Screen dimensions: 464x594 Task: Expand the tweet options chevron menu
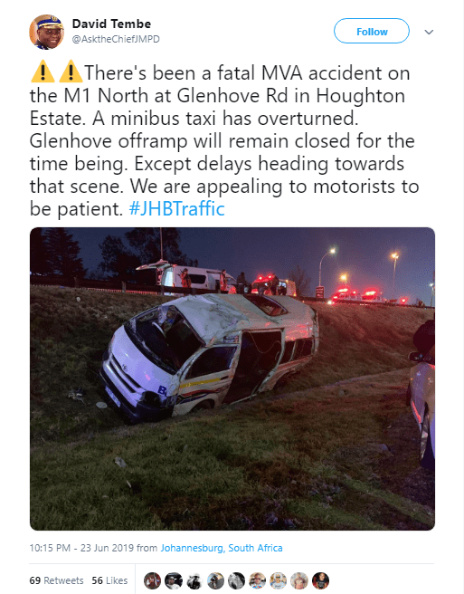pos(429,33)
